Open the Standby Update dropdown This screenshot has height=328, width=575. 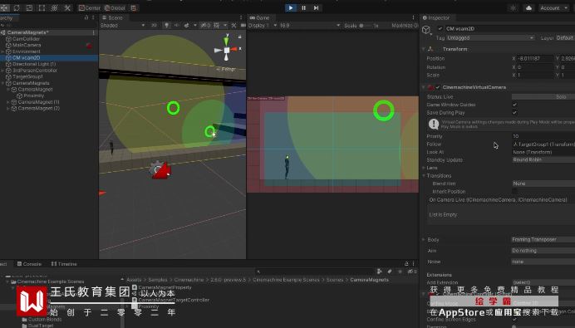tap(543, 159)
